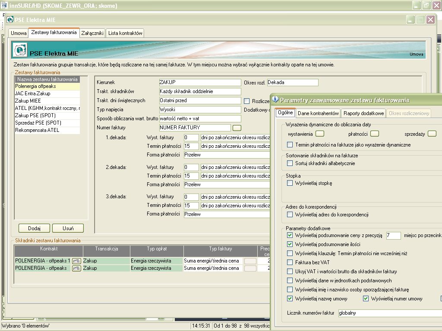Image resolution: width=442 pixels, height=331 pixels.
Task: Open 2.dekada Forma płatności Przelew field
Action: click(x=227, y=184)
